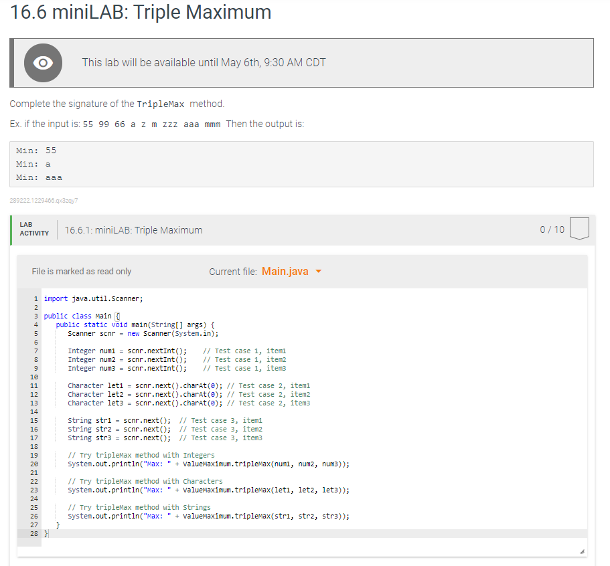The width and height of the screenshot is (610, 566).
Task: Click code line 3 'public class Main {'
Action: [x=82, y=316]
